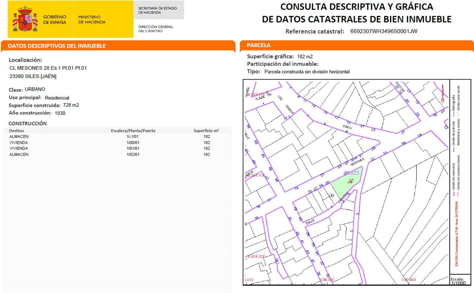Screen dimensions: 474x293
Task: Click VIVIENDA in the 1/01/01 row
Action: tap(19, 148)
